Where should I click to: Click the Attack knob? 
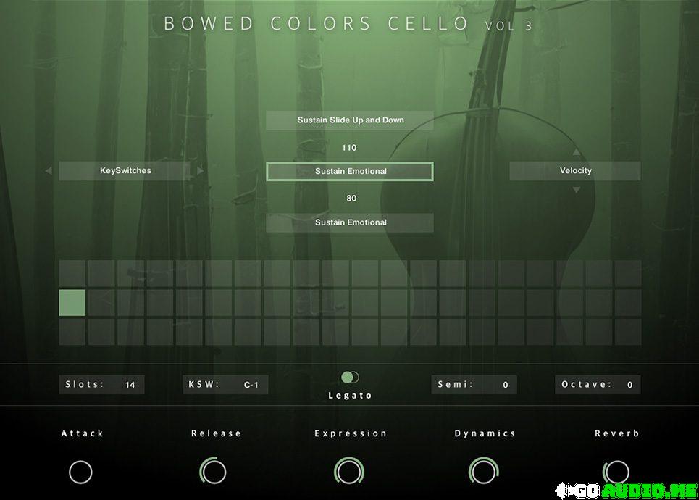click(x=80, y=472)
